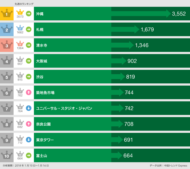The image size is (190, 169).
Task: Click the 渋谷 bar value 819
Action: click(x=130, y=77)
